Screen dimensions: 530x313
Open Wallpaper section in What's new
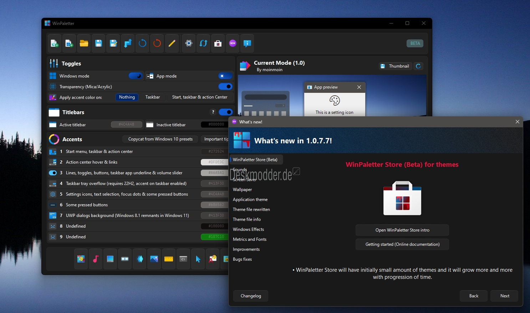point(243,190)
